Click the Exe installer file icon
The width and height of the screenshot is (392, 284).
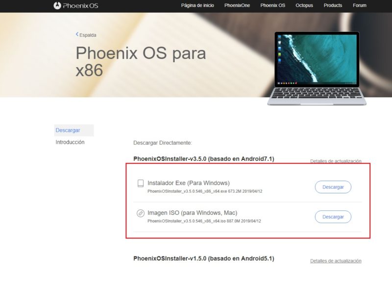click(x=141, y=183)
